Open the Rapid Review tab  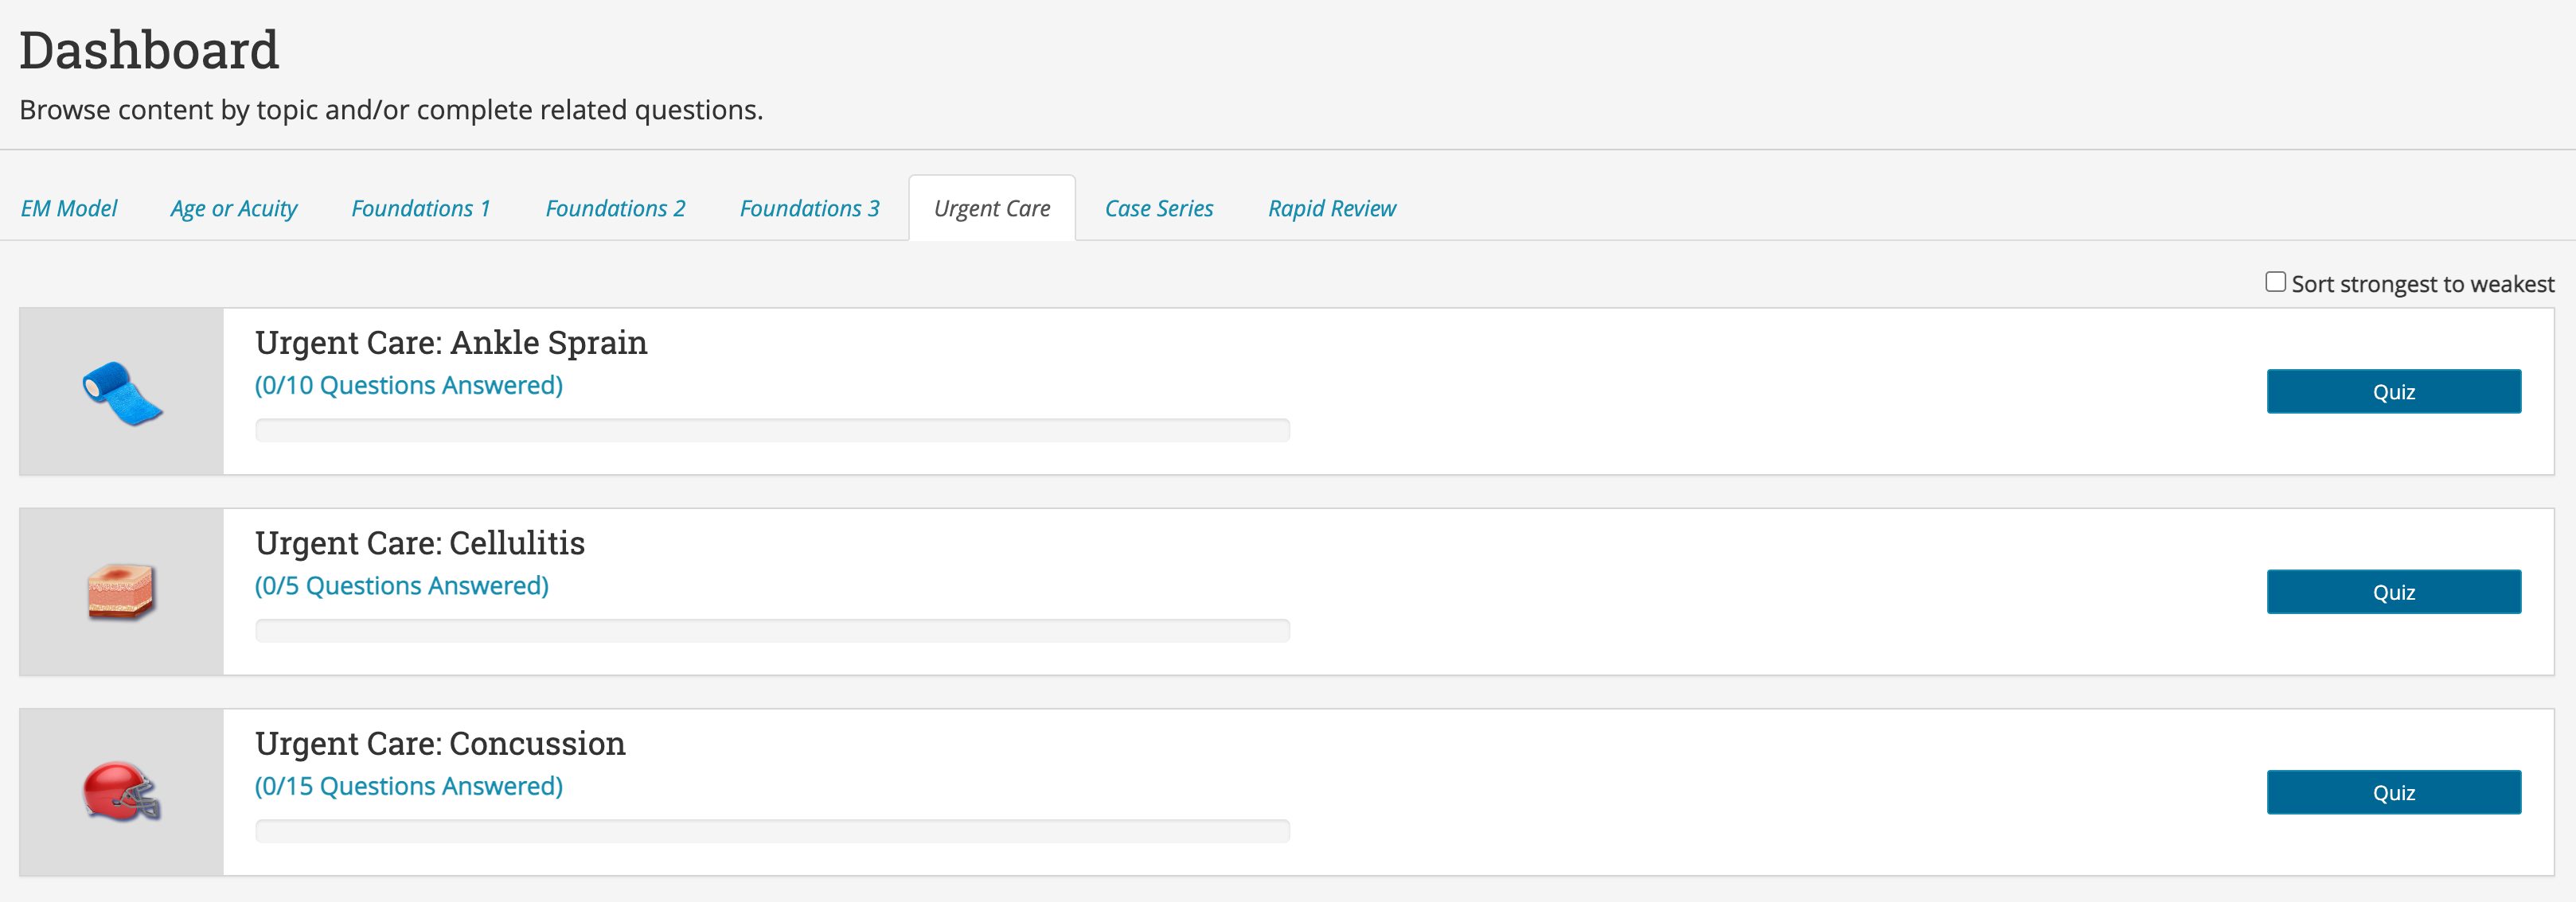click(1331, 208)
